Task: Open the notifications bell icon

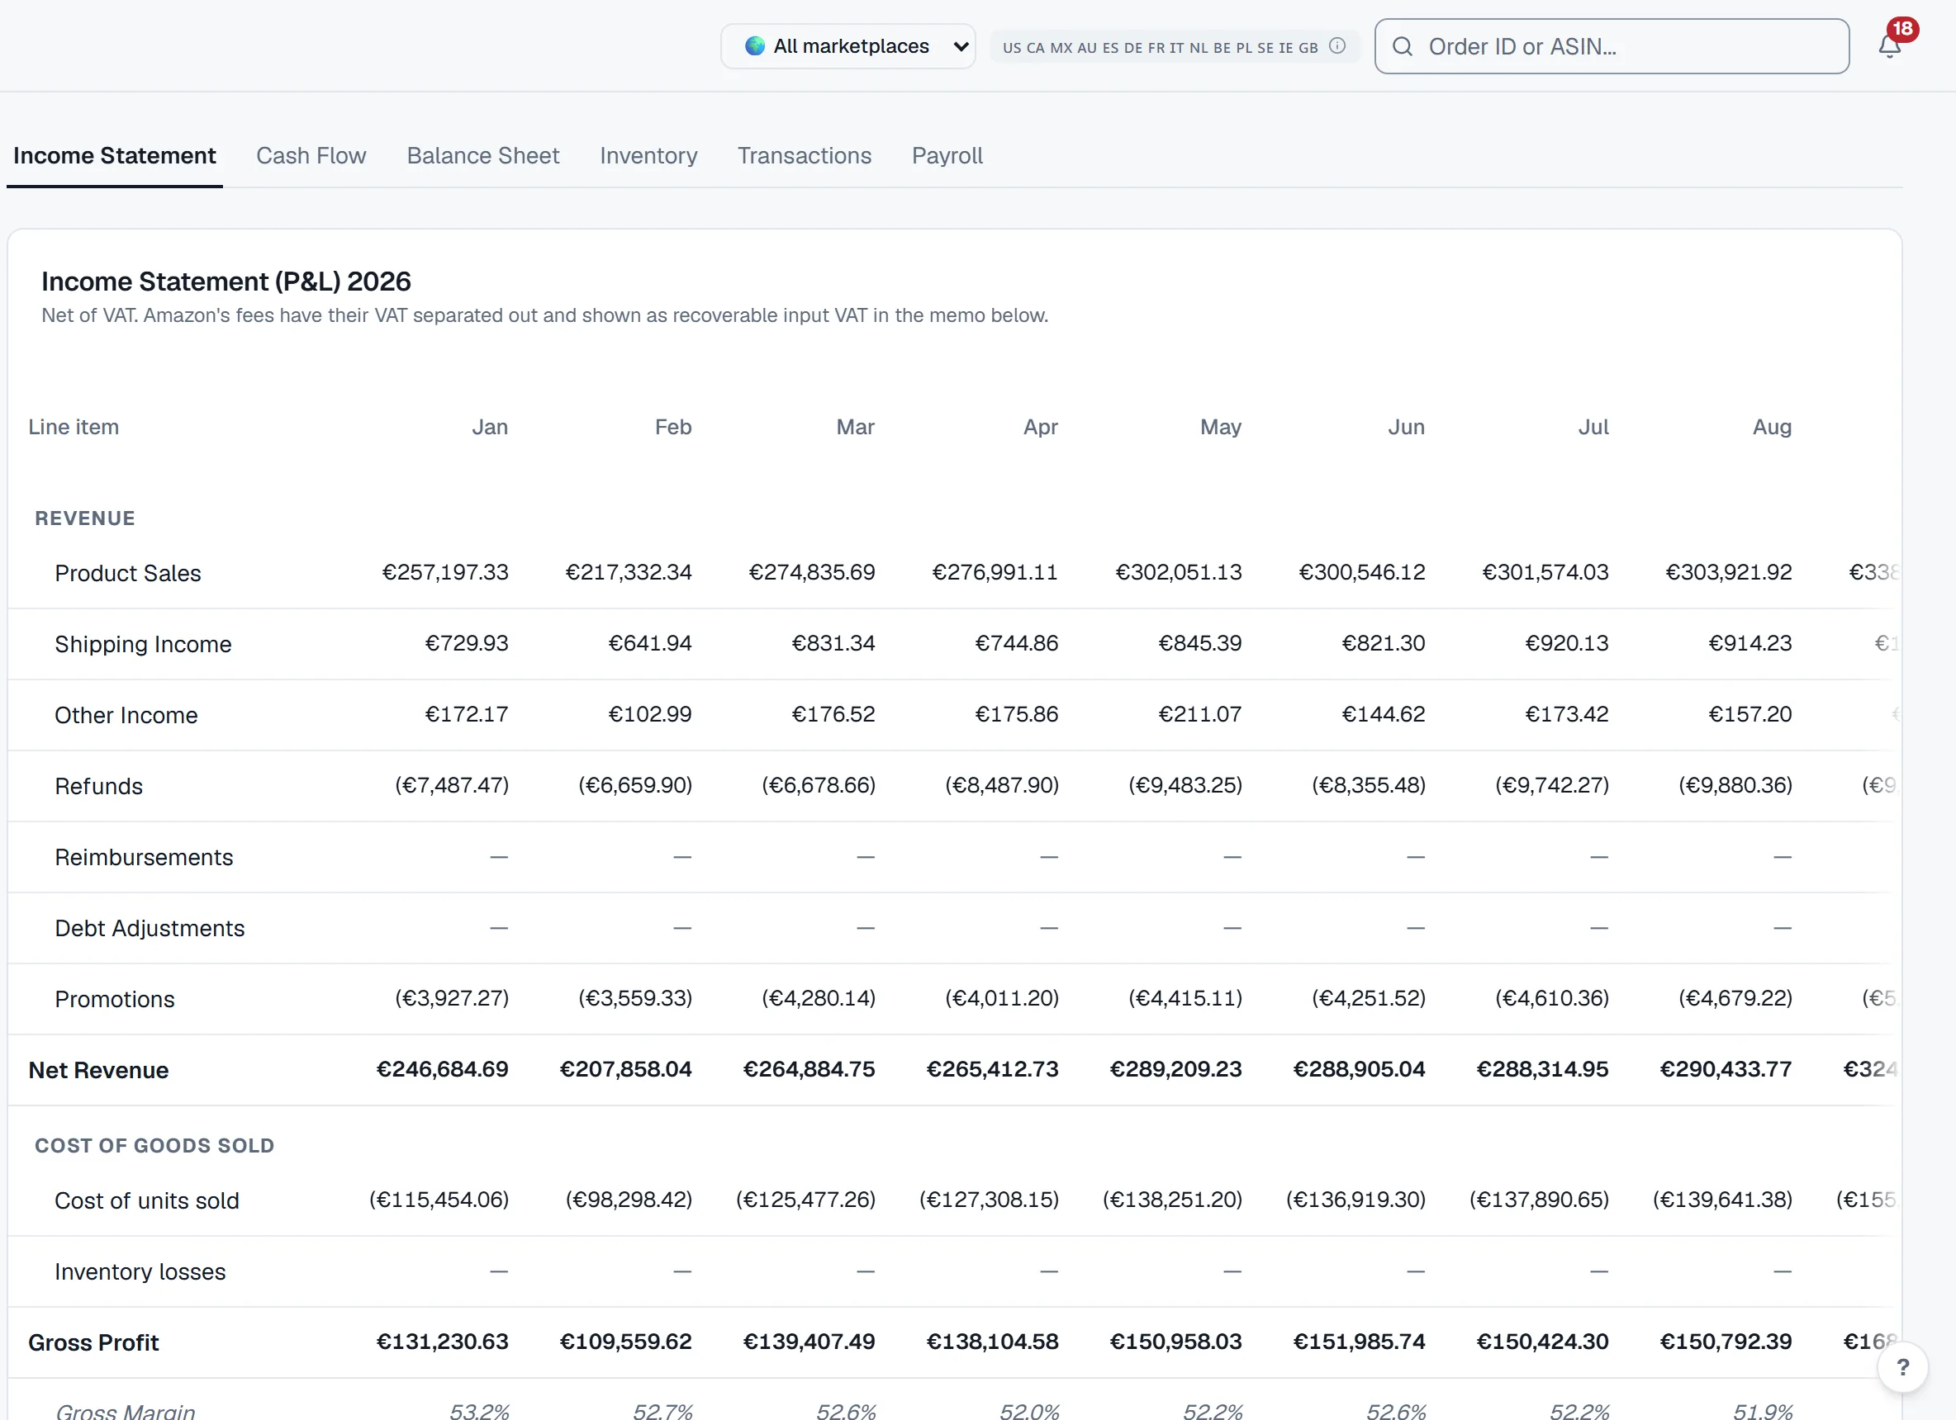Action: click(x=1889, y=45)
